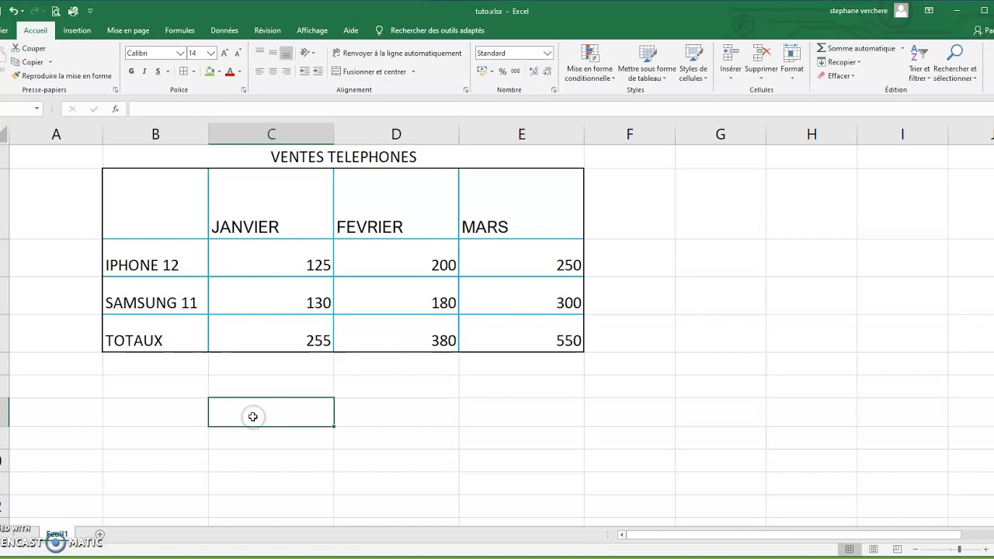The image size is (994, 559).
Task: Switch to the Formules ribbon tab
Action: click(x=179, y=30)
